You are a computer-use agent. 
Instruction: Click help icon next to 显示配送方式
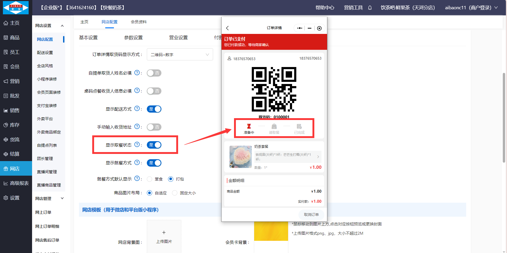click(x=137, y=109)
